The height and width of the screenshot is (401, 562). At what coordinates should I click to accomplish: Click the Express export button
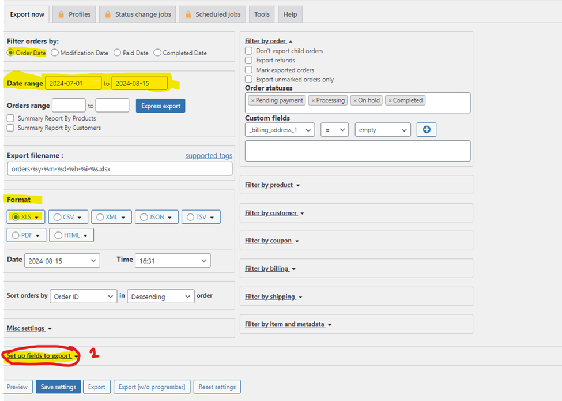coord(160,106)
